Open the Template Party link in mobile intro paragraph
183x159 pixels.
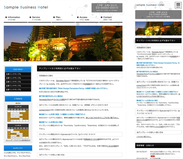pos(157,52)
